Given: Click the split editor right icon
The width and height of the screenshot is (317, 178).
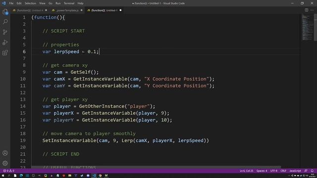Looking at the screenshot, I should 307,10.
